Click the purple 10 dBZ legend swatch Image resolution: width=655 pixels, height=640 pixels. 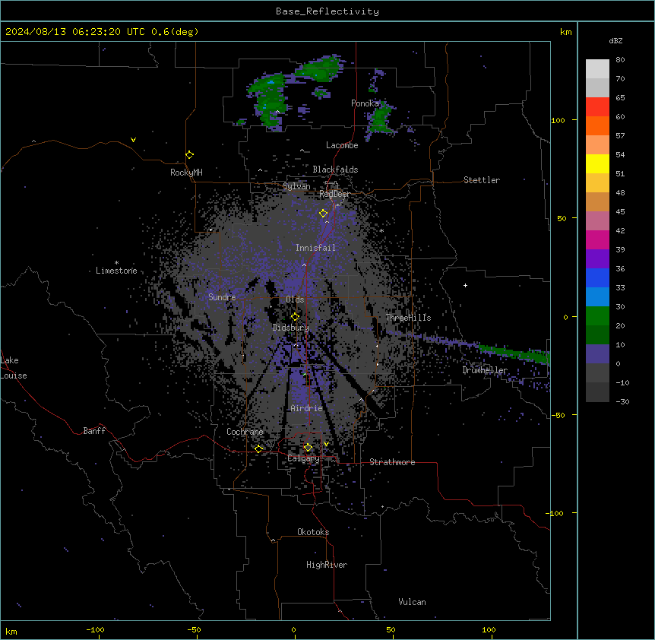tap(597, 354)
